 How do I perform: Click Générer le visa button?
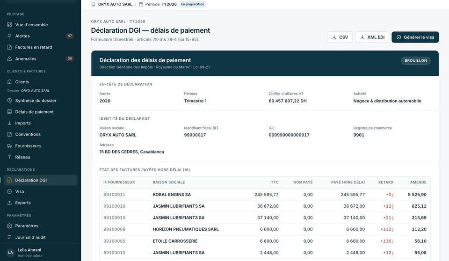[415, 37]
